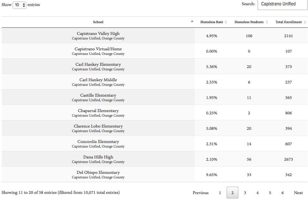The width and height of the screenshot is (308, 201).
Task: Click the Chaparral Elementary school name
Action: (98, 111)
